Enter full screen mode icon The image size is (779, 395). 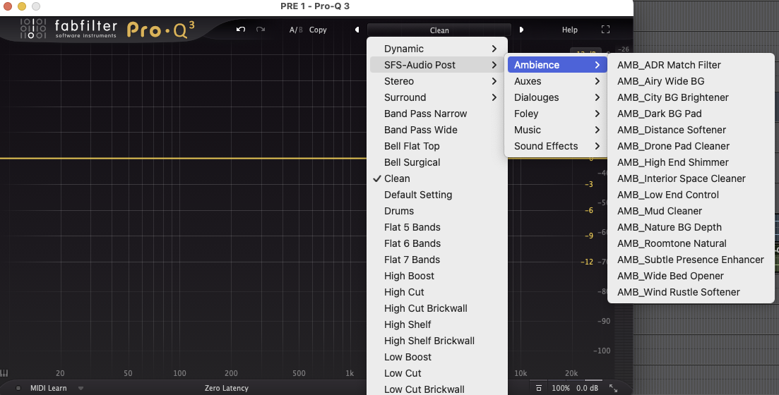[x=605, y=30]
